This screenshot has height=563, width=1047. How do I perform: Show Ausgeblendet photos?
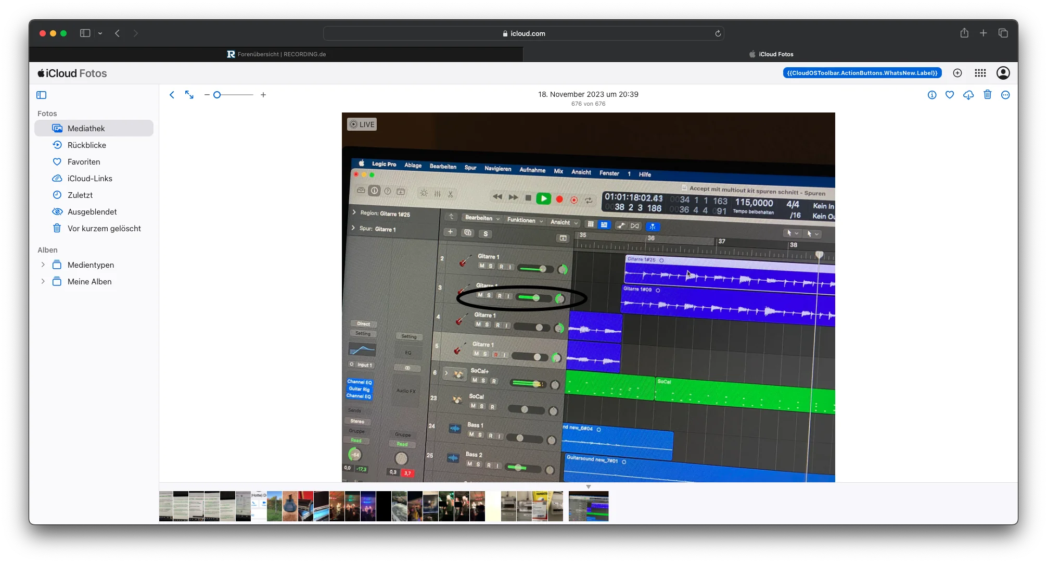point(94,211)
